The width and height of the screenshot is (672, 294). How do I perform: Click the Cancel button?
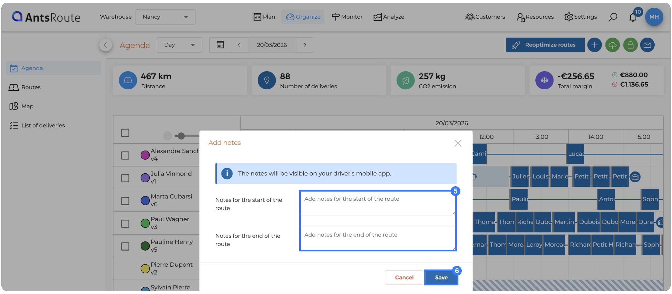[x=404, y=278]
